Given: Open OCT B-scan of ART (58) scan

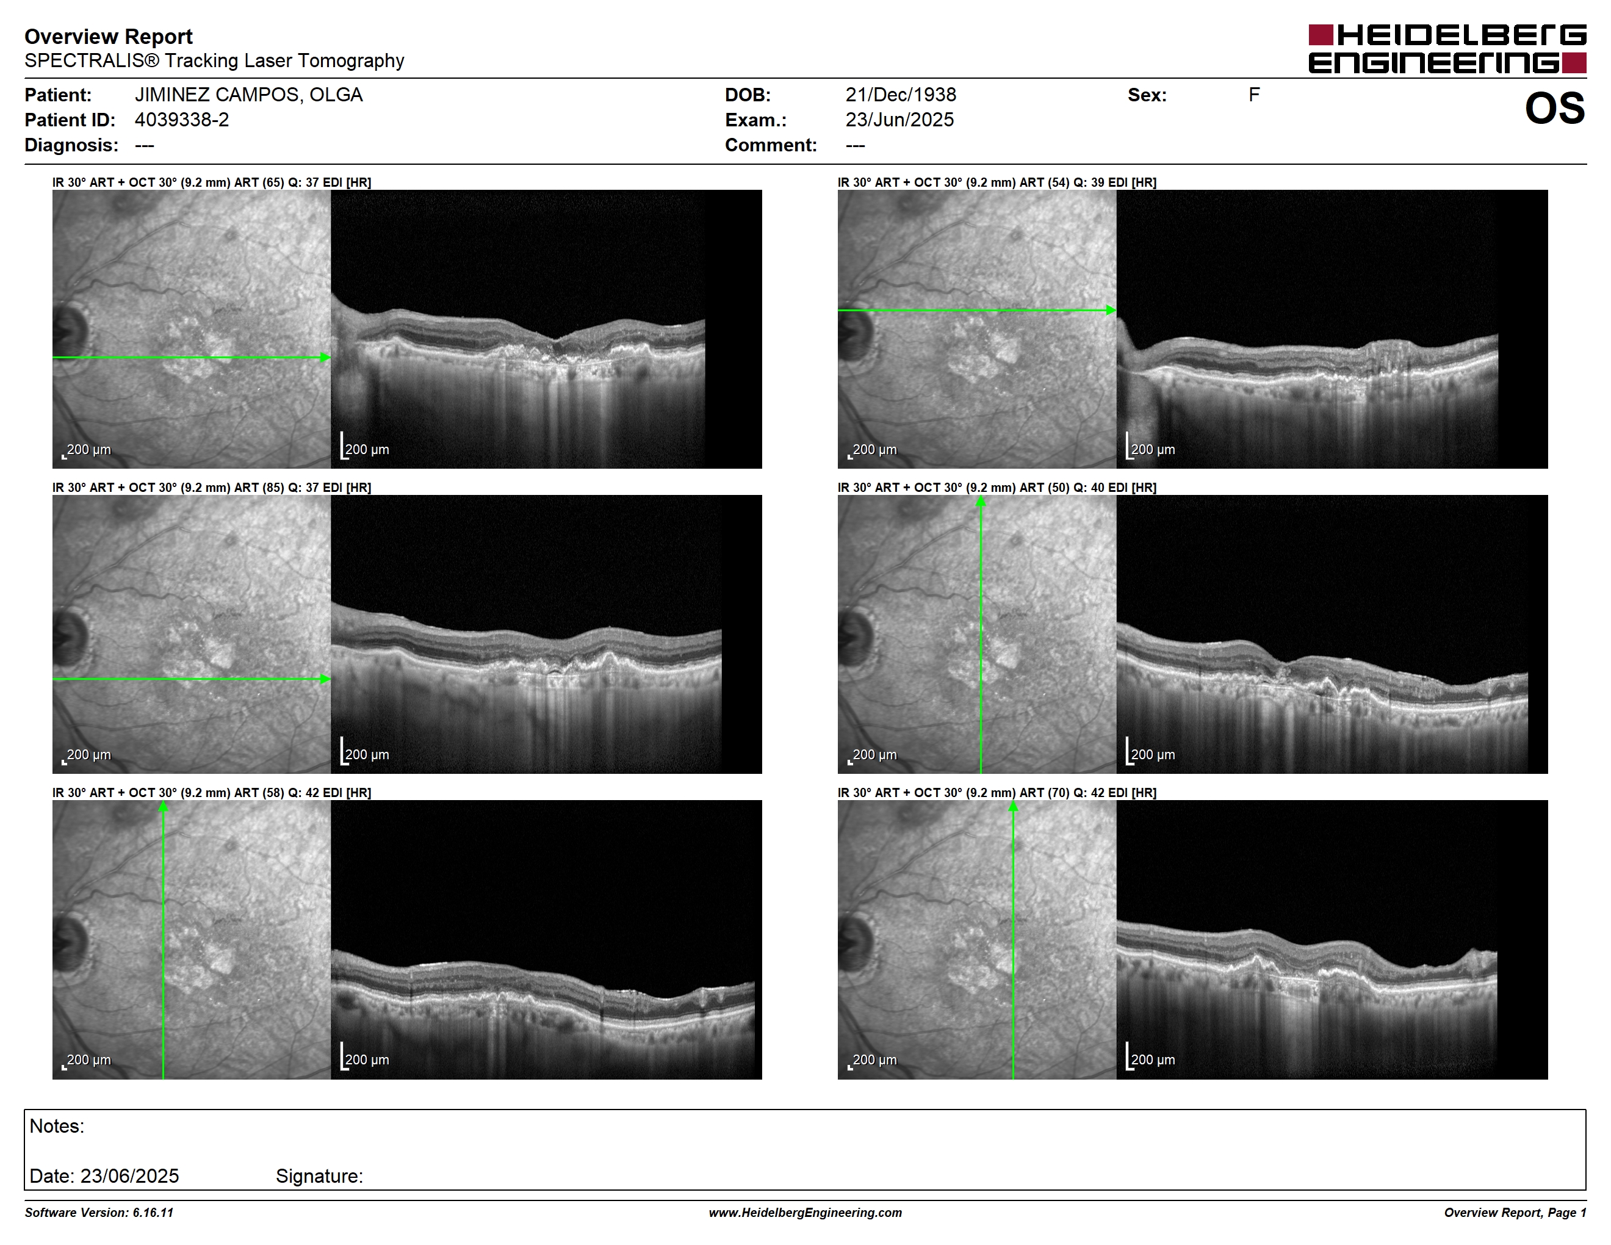Looking at the screenshot, I should tap(546, 940).
